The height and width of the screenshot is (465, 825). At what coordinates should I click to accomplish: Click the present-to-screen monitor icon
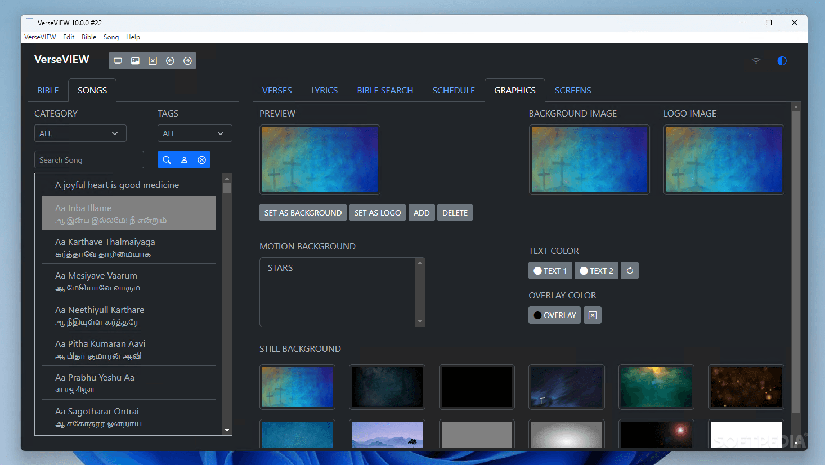(x=118, y=61)
